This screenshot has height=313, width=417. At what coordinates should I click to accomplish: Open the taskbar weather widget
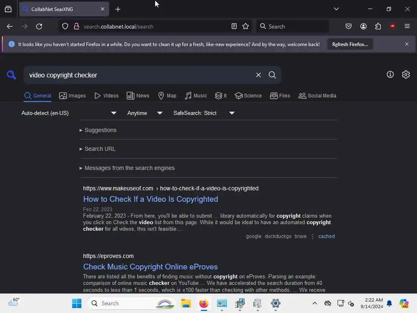[x=13, y=302]
